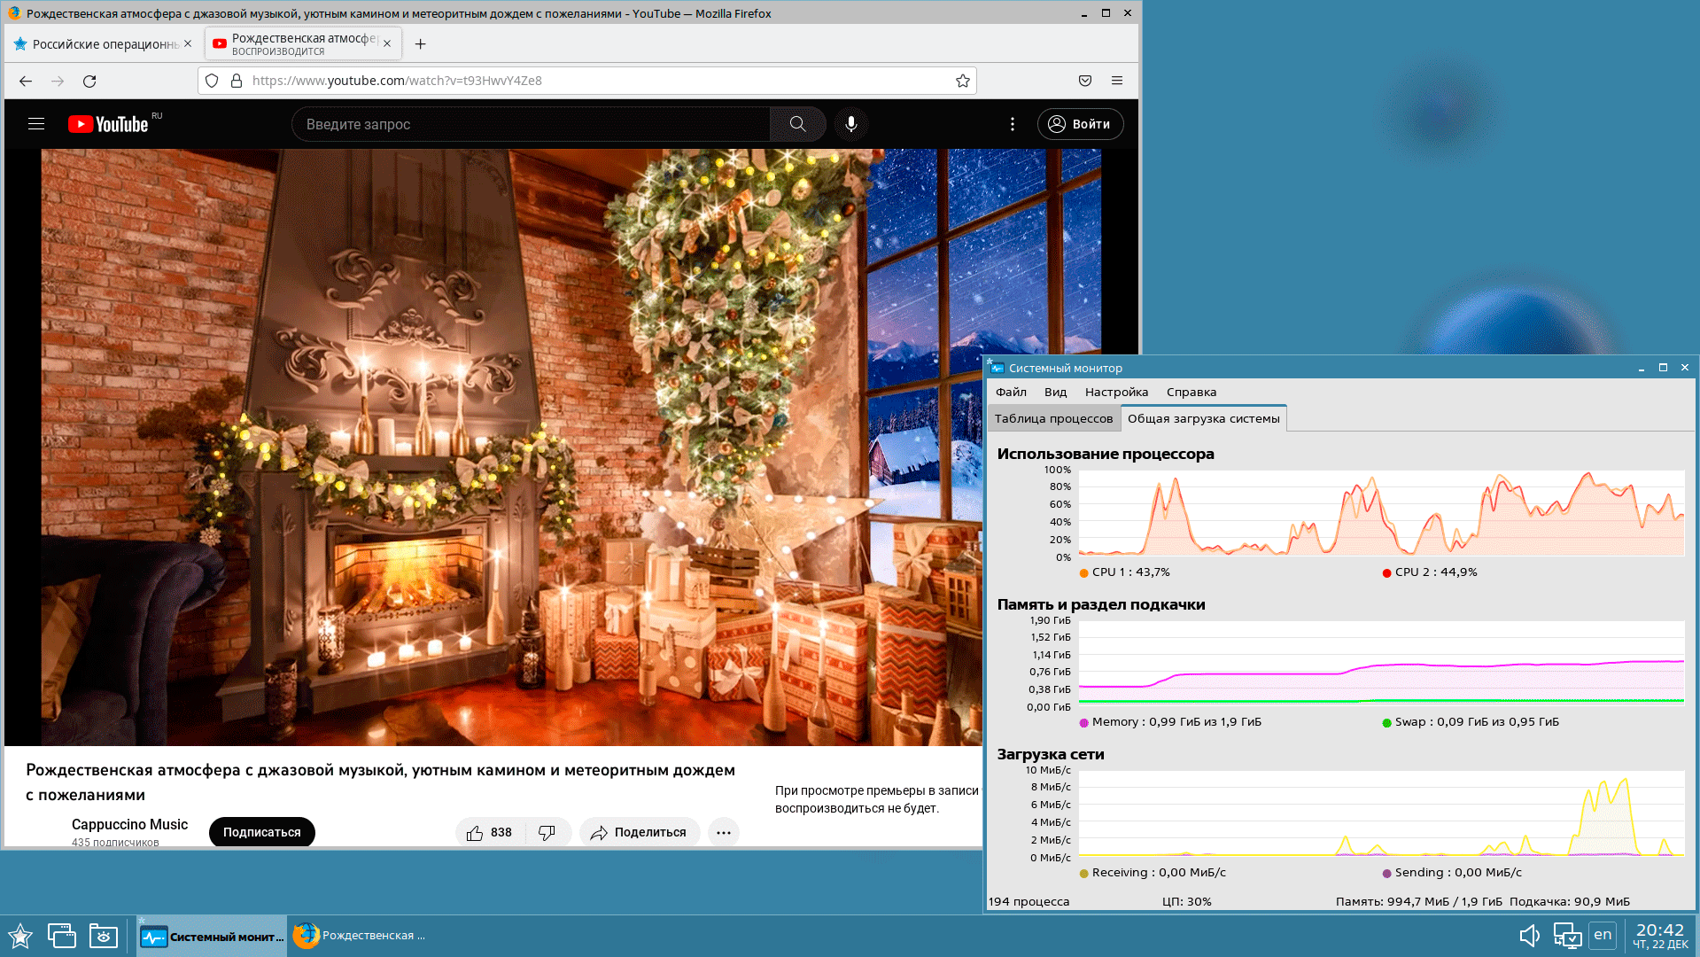
Task: Reload the page in Firefox
Action: 89,81
